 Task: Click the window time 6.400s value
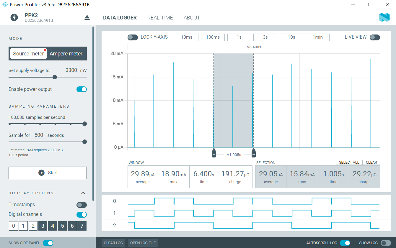[x=204, y=174]
